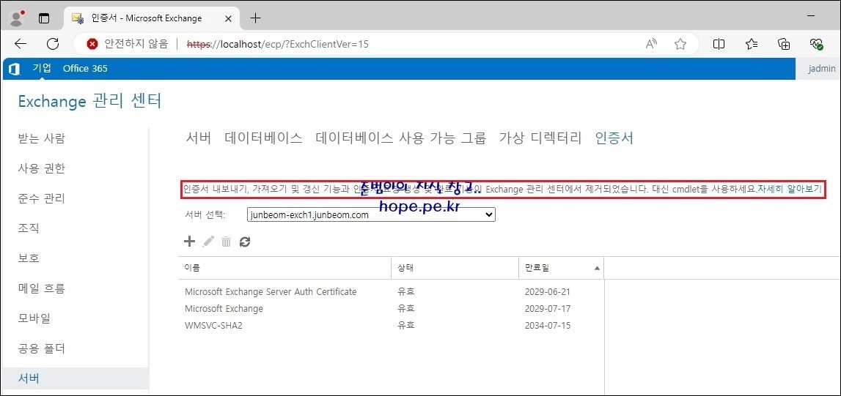Switch to the 서버 top tab
This screenshot has width=841, height=396.
(x=199, y=138)
